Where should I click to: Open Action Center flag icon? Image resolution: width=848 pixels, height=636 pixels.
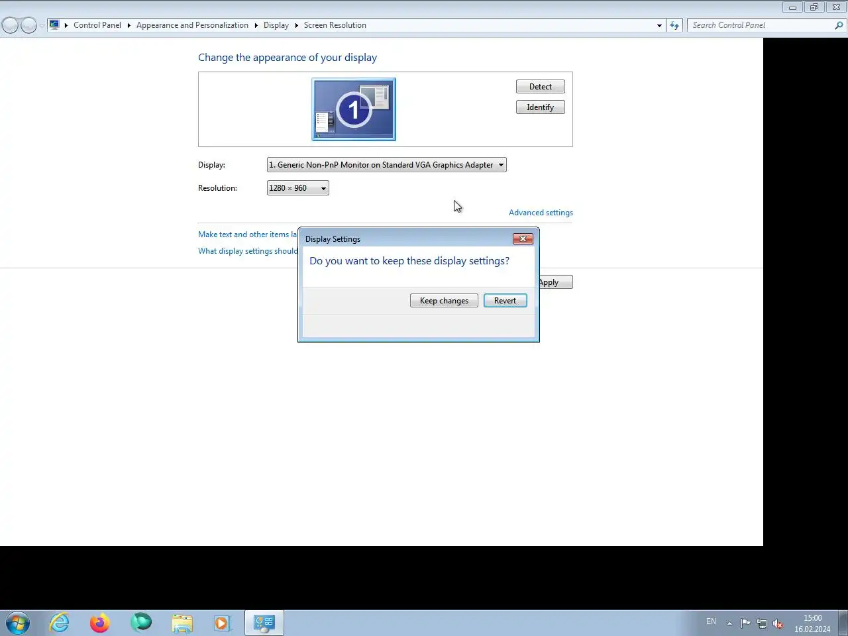745,623
